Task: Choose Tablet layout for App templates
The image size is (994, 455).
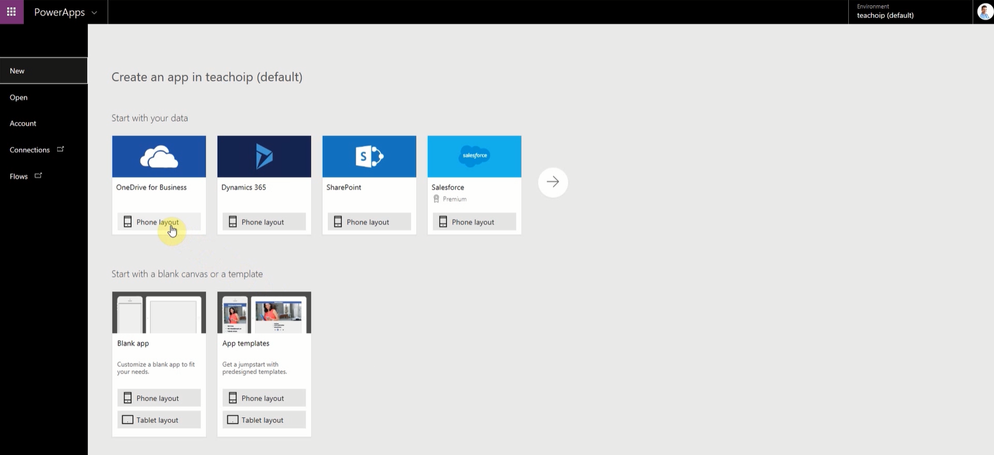Action: click(264, 420)
